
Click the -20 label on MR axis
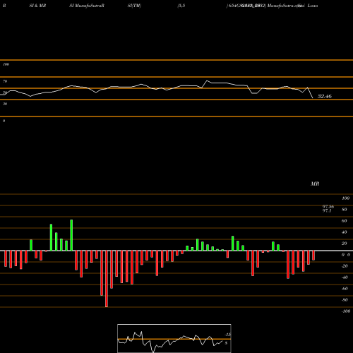click(x=345, y=266)
